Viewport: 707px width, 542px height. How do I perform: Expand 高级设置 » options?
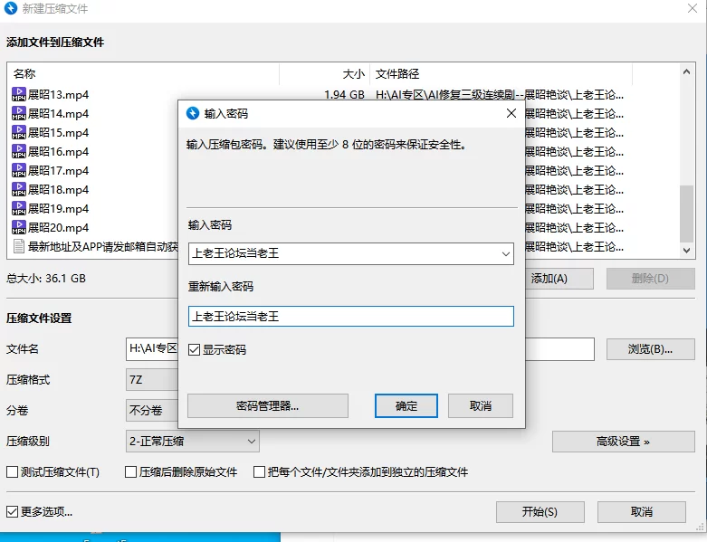pos(623,442)
